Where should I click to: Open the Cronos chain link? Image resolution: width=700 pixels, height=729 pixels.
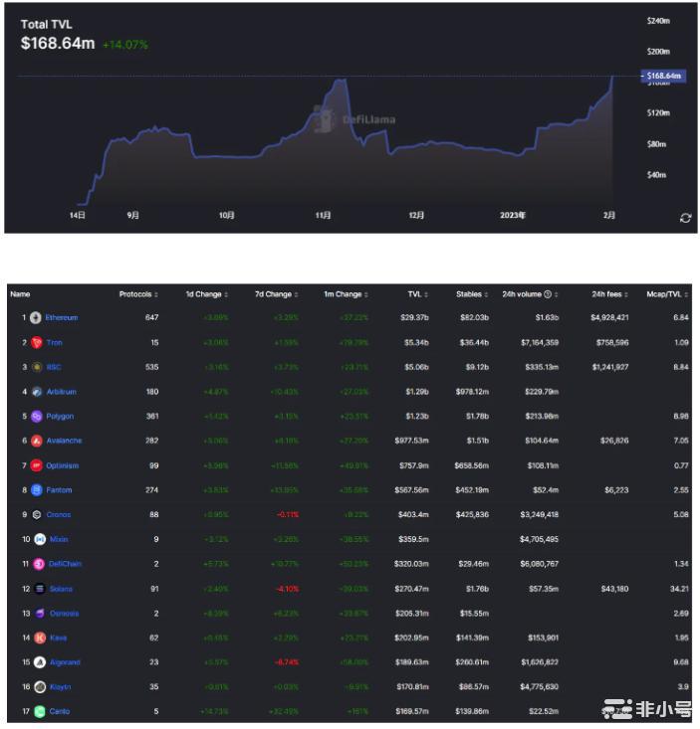(59, 515)
